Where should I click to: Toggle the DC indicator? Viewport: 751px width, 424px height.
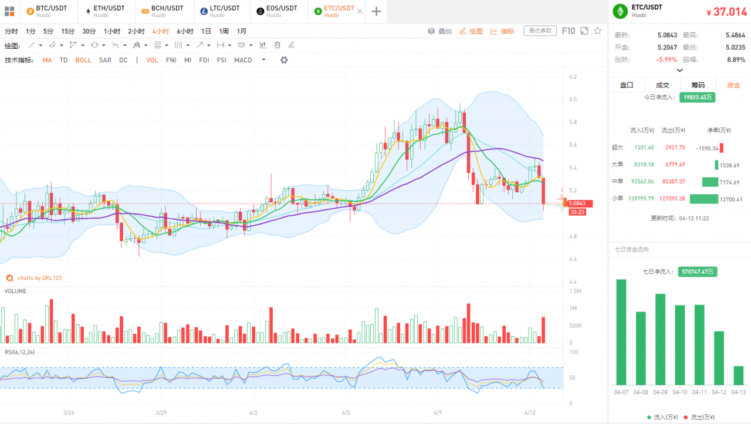pyautogui.click(x=123, y=60)
